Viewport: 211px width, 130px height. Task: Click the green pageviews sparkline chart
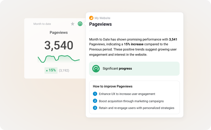[59, 58]
